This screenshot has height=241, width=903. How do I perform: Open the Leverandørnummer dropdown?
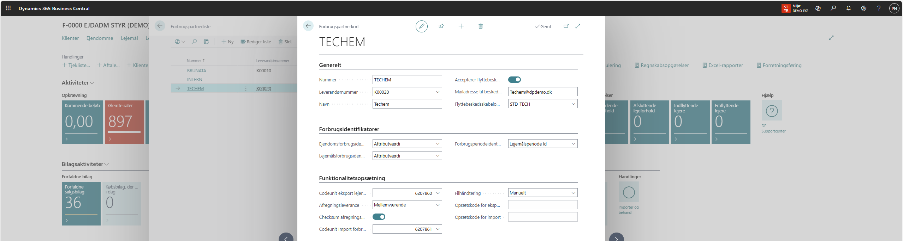(438, 92)
